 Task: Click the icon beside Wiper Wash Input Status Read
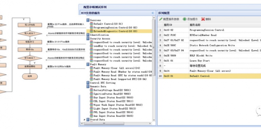[x=92, y=105]
